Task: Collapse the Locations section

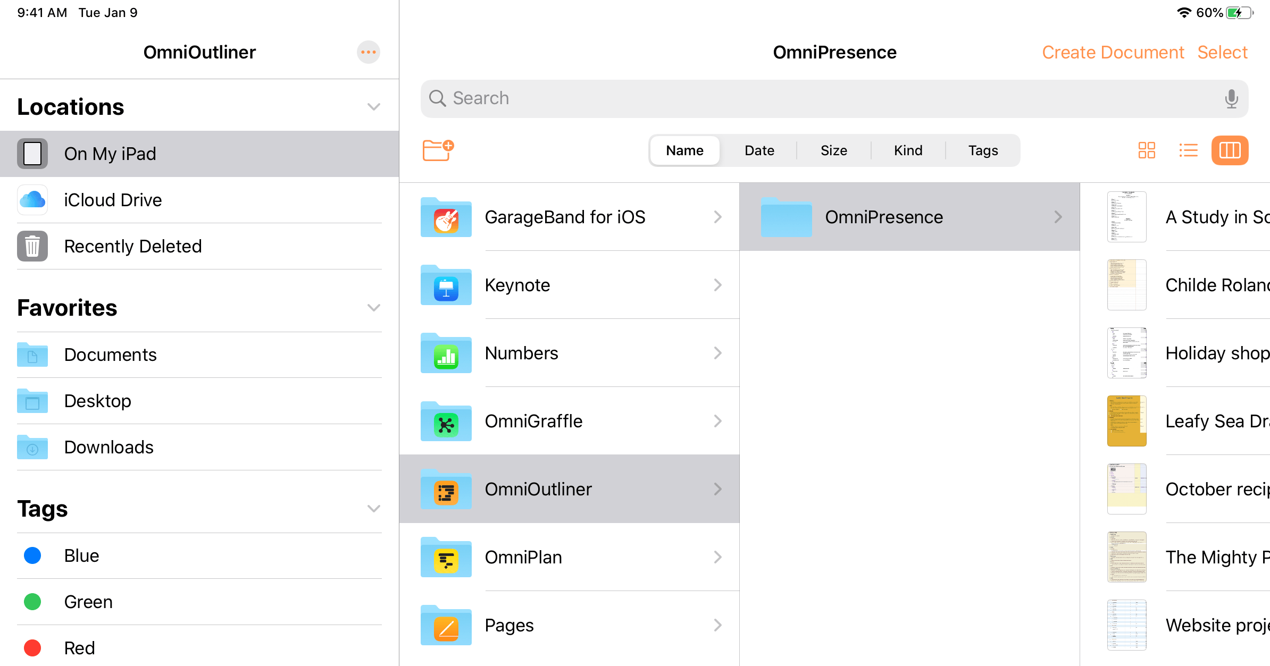Action: [374, 107]
